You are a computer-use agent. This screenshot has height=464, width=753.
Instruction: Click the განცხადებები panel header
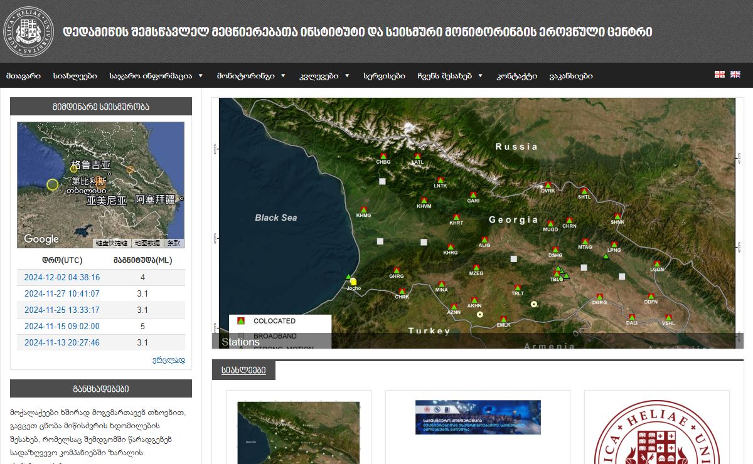pos(101,389)
